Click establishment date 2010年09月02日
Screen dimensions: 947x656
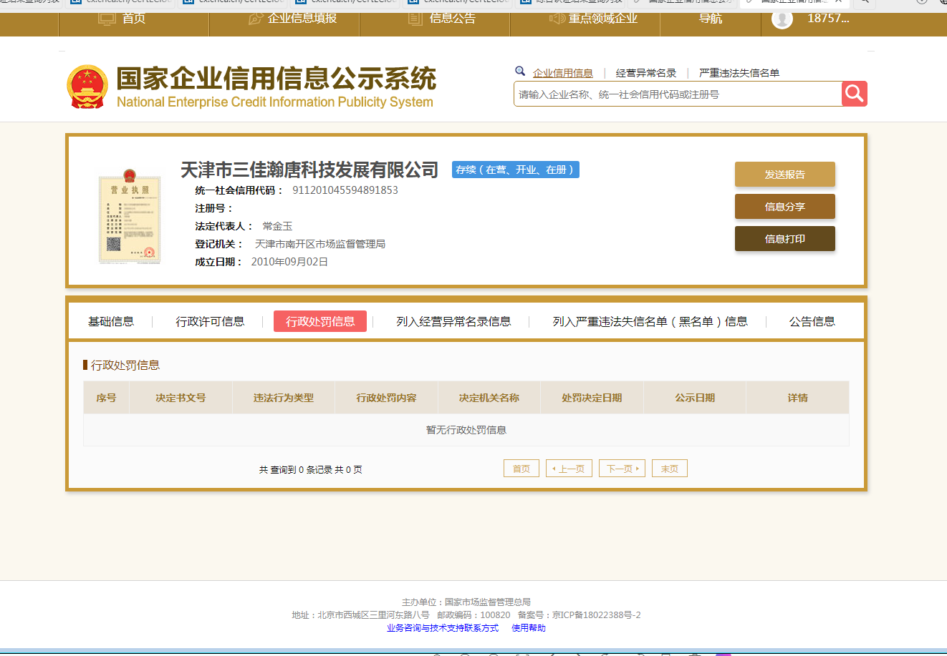click(x=289, y=262)
